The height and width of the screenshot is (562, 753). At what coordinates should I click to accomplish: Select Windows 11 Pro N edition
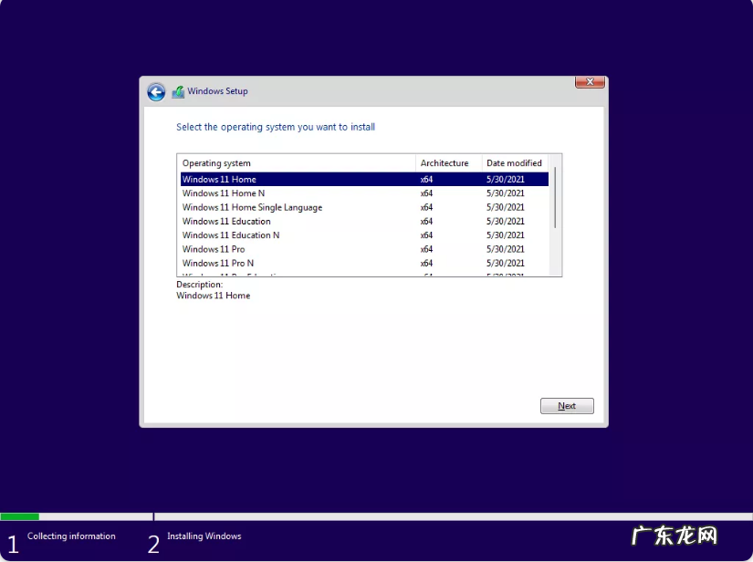219,263
